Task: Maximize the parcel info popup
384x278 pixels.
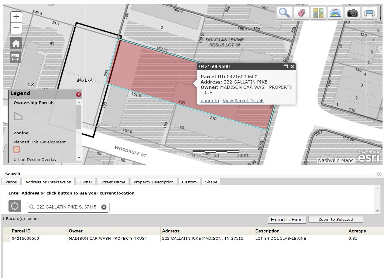Action: [286, 67]
